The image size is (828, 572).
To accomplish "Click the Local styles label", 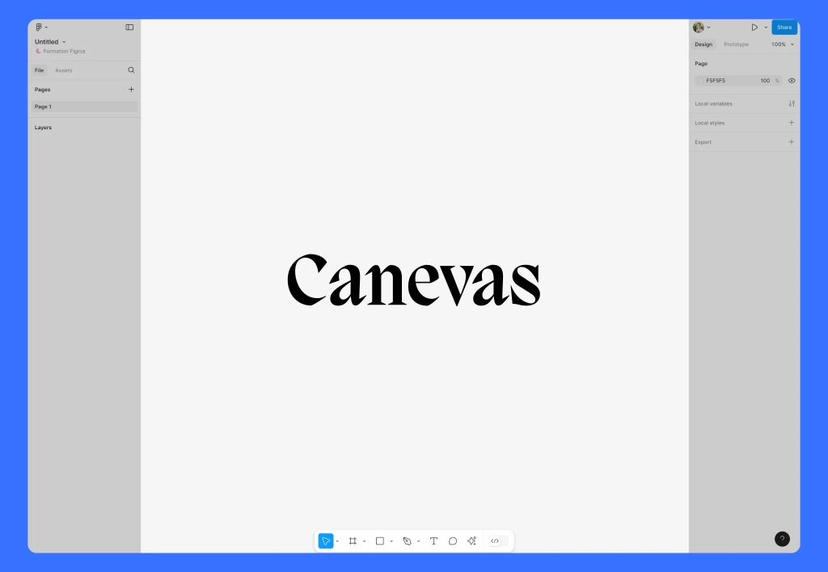I will [709, 123].
